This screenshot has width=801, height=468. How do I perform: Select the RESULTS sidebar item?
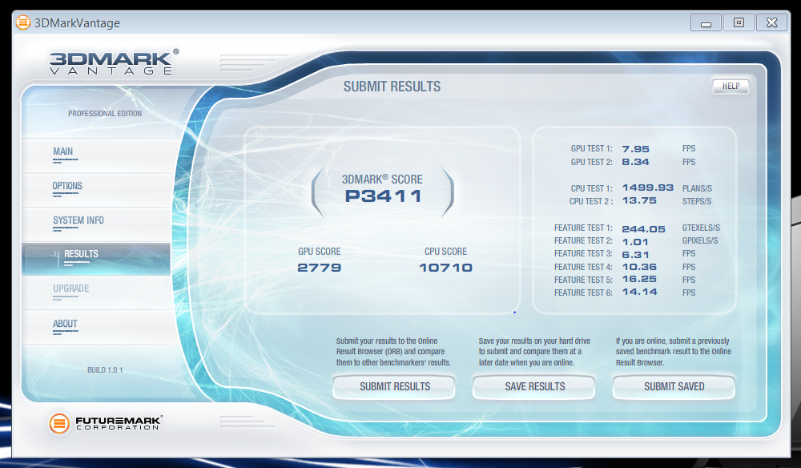pyautogui.click(x=81, y=255)
